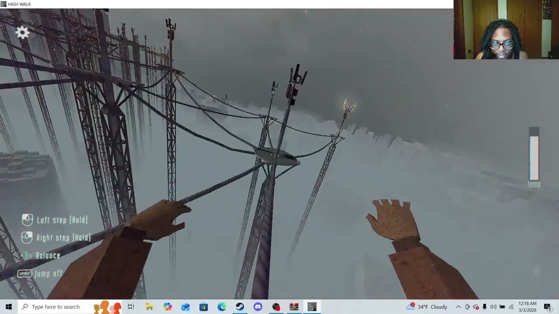Click the 'temp' label under the gauge

pos(534,184)
